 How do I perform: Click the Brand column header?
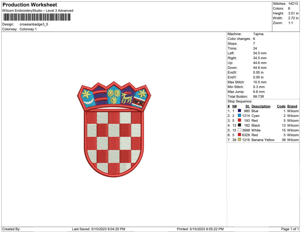coord(292,106)
